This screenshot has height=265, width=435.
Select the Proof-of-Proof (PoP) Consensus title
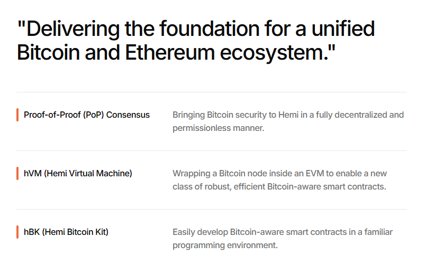[x=86, y=115]
